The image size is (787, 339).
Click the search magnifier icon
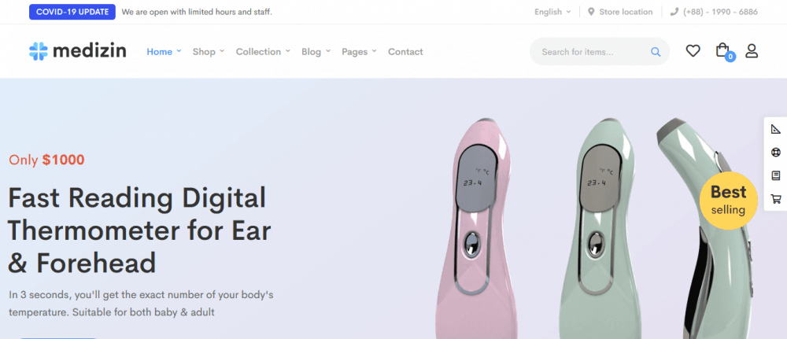click(x=656, y=52)
